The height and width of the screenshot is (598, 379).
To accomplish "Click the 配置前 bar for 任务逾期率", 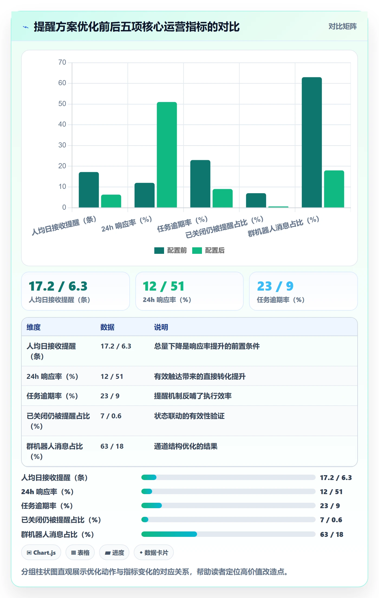I will coord(200,184).
